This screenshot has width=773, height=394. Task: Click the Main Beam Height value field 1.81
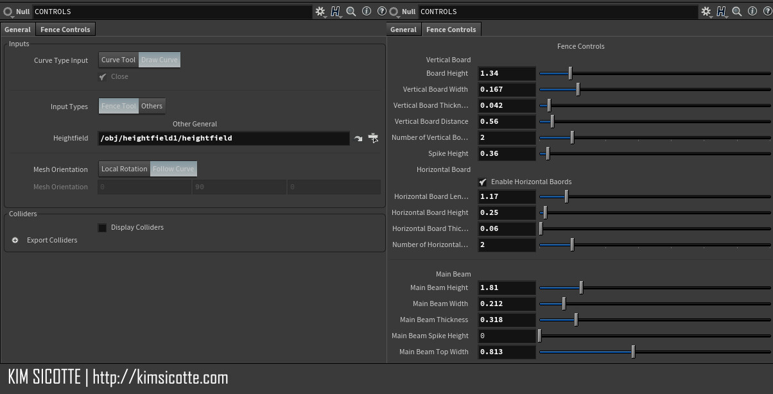(507, 288)
